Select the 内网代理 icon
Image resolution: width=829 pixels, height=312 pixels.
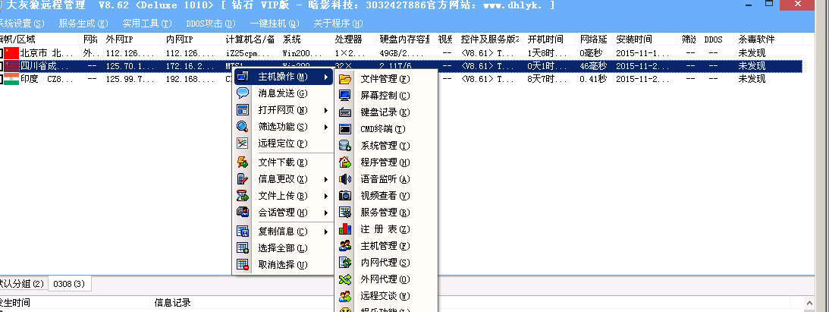[344, 263]
